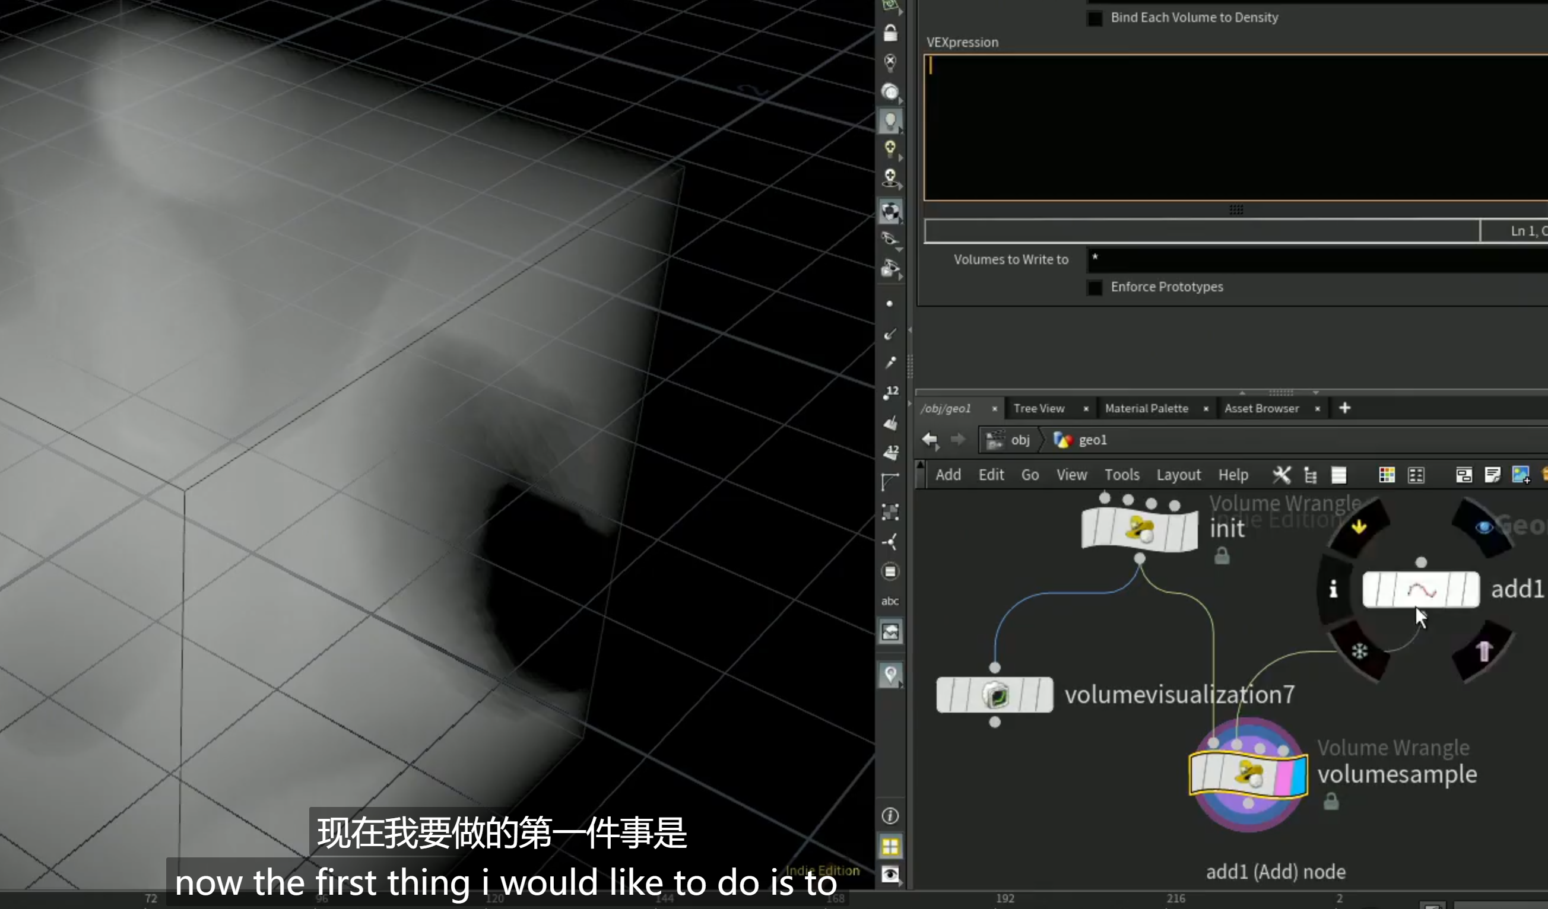This screenshot has height=909, width=1548.
Task: Jump to obj level in path bar
Action: point(1008,440)
